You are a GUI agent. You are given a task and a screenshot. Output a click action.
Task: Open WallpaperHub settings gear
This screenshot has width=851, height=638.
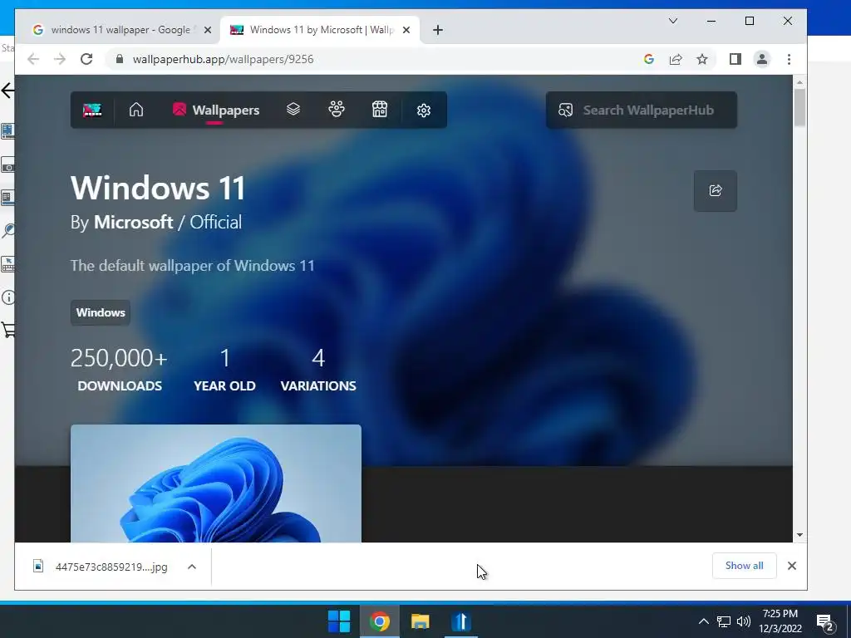(424, 110)
